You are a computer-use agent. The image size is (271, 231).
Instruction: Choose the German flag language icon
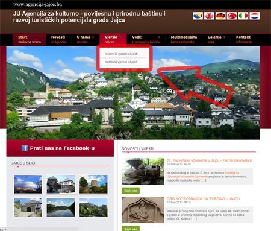[x=220, y=16]
